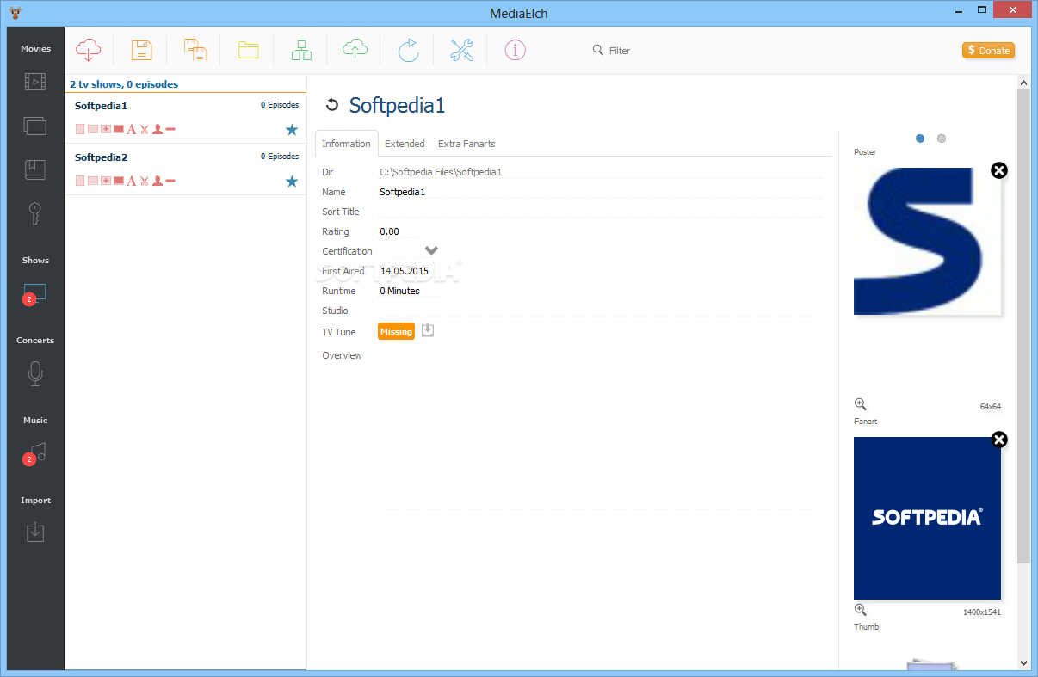Open the Shows TV screen icon
The image size is (1038, 677).
click(x=35, y=293)
